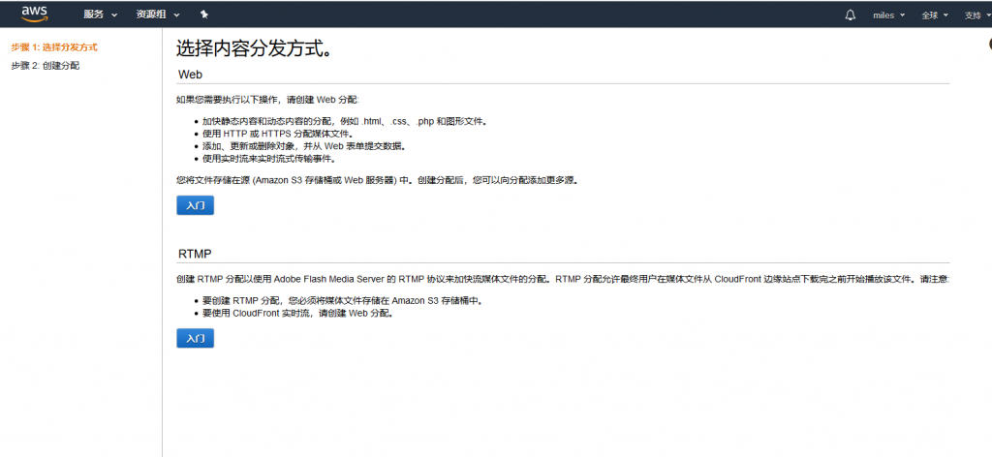Screen dimensions: 992x457
Task: Open the miles account dropdown
Action: pyautogui.click(x=889, y=15)
